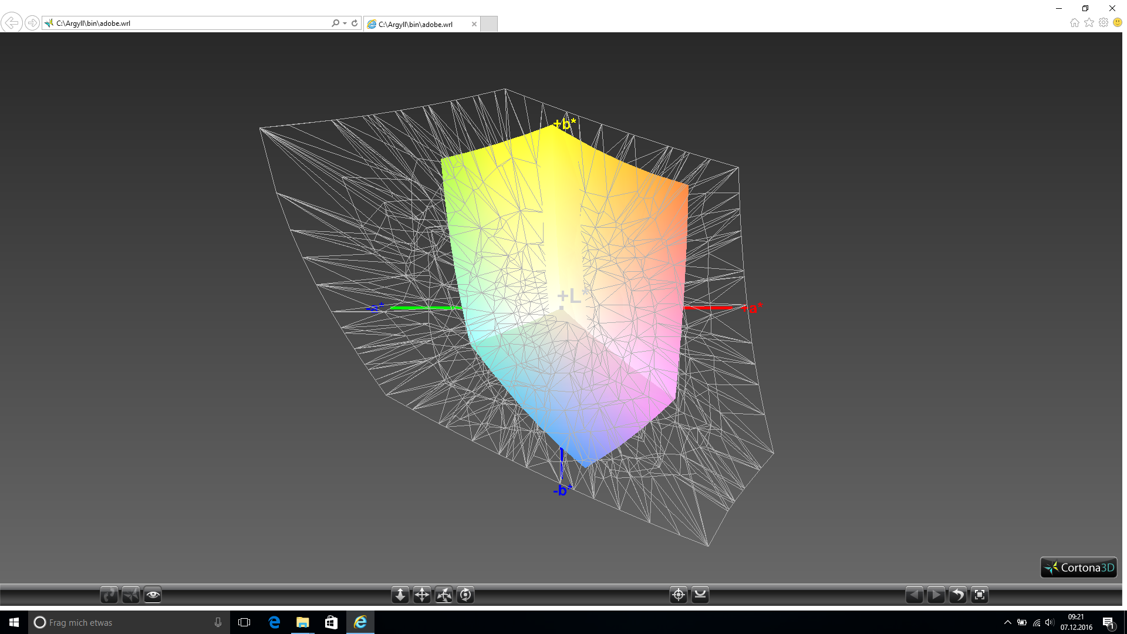Click the Align/straighten view icon
Viewport: 1127px width, 634px height.
[x=700, y=595]
